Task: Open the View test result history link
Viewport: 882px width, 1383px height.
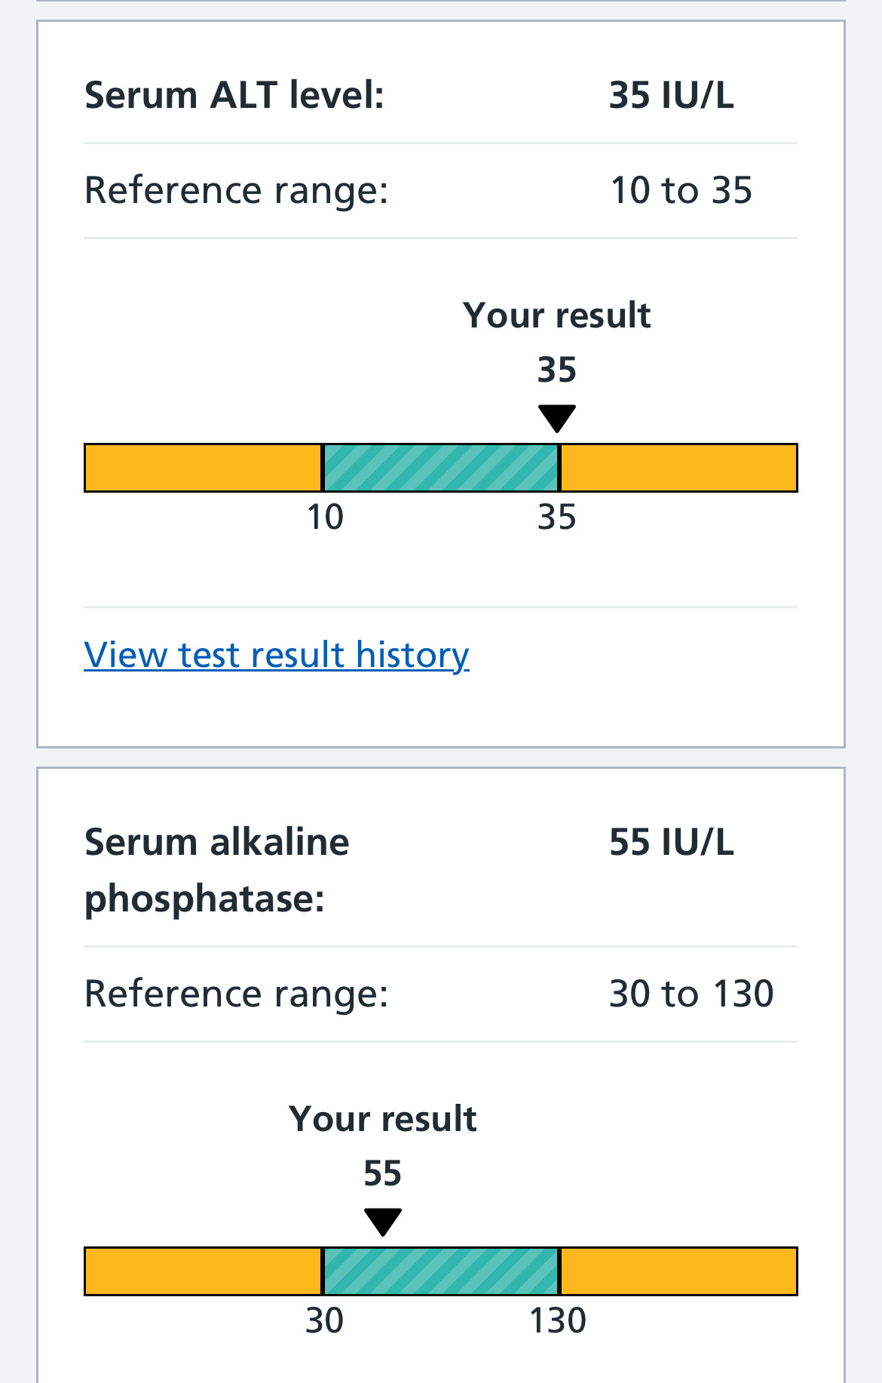Action: tap(276, 655)
